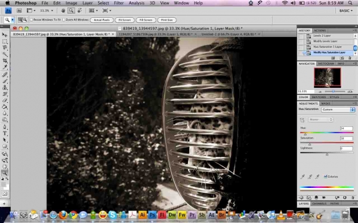Select the Eyedropper tool in toolbox
Screen dimensions: 358x223
[x=5, y=67]
